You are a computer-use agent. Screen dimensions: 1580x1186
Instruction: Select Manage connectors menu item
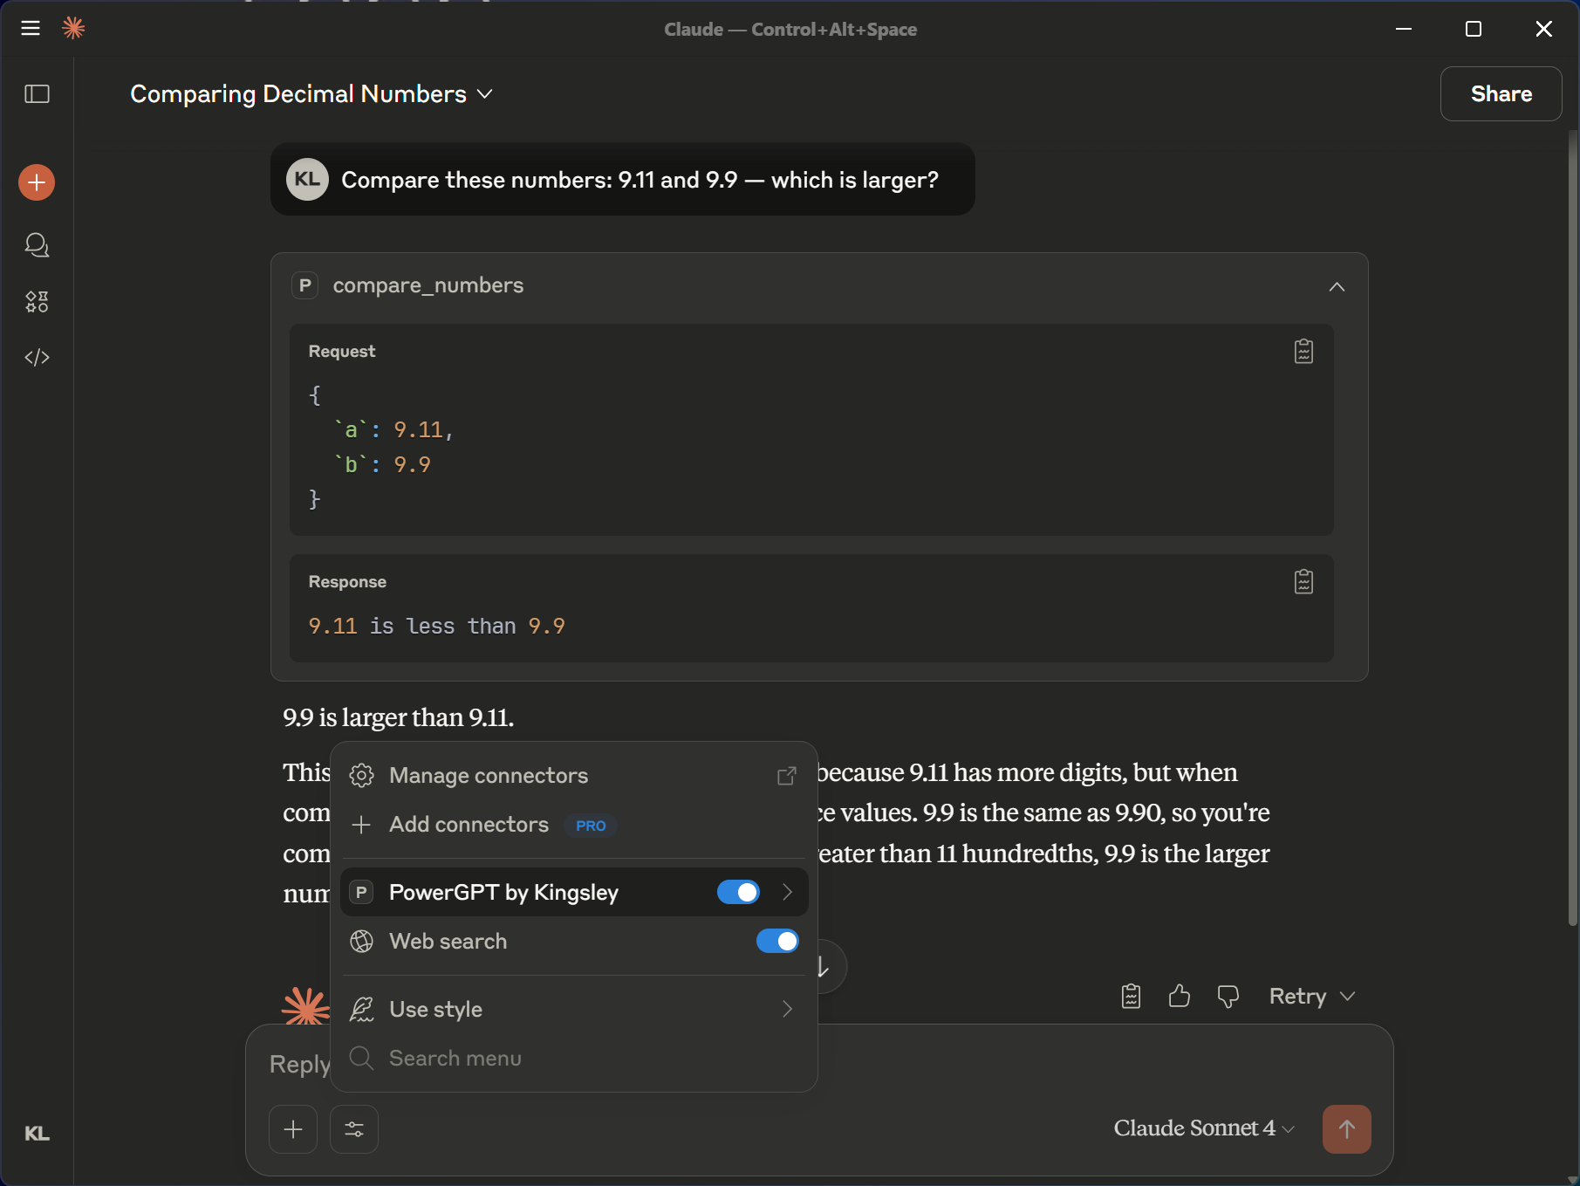coord(574,776)
